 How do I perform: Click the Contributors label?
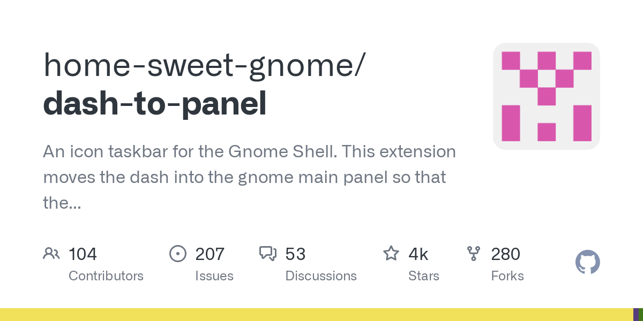106,276
